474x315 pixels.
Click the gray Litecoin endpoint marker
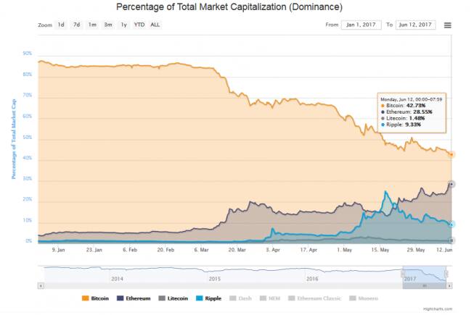pos(451,240)
